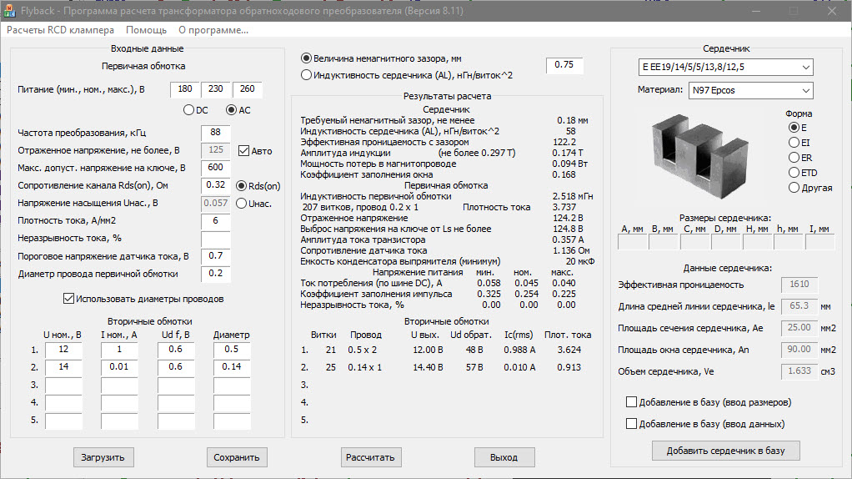This screenshot has width=852, height=479.
Task: Open the Материал N97 Epcos dropdown
Action: (x=750, y=90)
